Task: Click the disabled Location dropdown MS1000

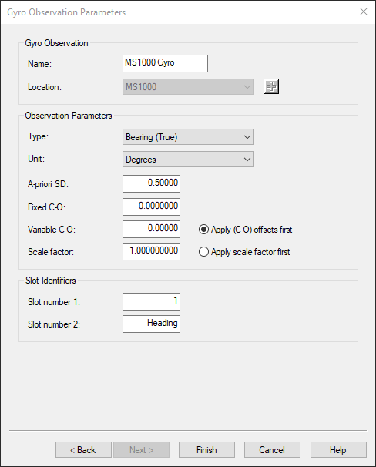Action: click(188, 86)
